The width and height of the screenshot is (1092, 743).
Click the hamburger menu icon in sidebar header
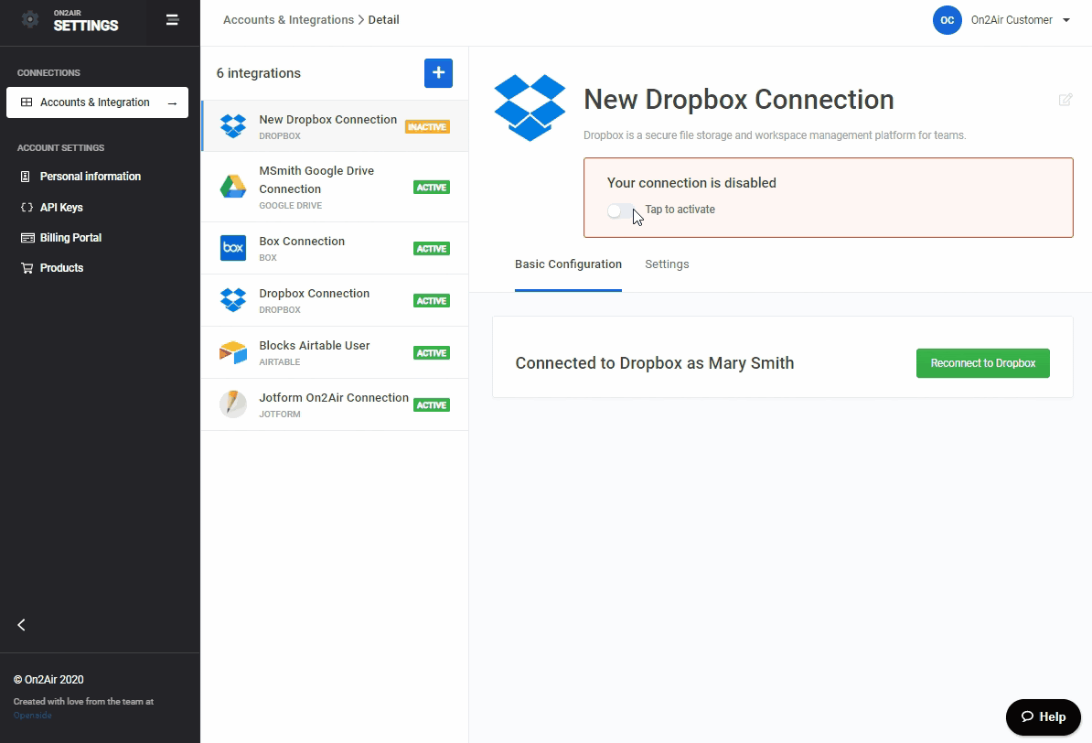[172, 19]
